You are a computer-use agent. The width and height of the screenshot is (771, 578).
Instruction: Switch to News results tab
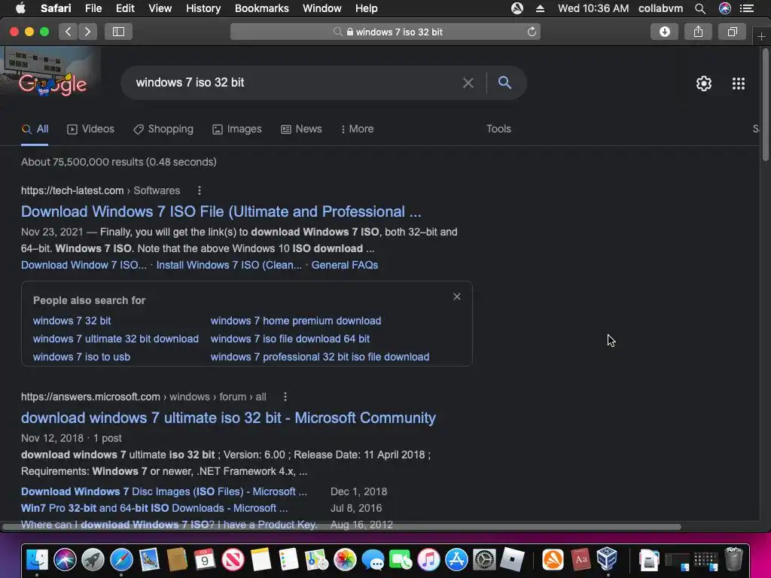301,129
